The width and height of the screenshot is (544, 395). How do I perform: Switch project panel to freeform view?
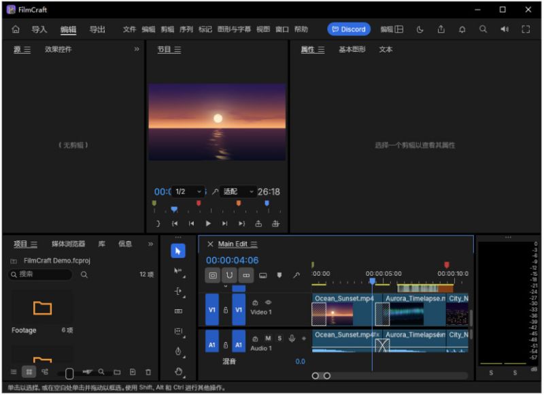[x=45, y=372]
